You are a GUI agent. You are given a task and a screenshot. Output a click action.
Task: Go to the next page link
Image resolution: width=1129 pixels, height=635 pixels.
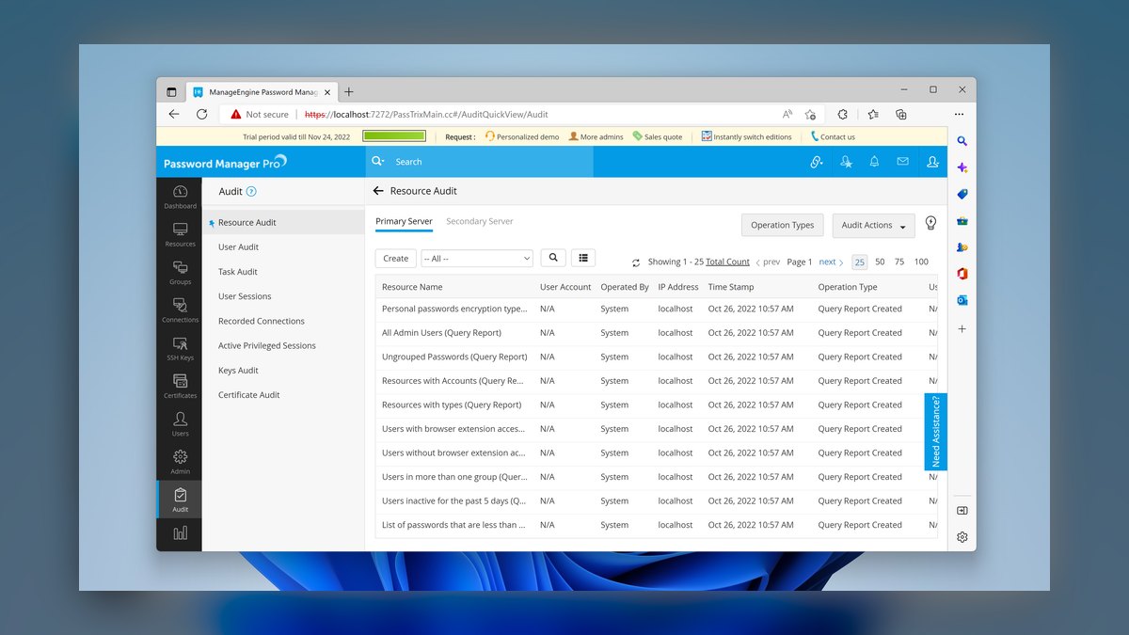pos(832,262)
